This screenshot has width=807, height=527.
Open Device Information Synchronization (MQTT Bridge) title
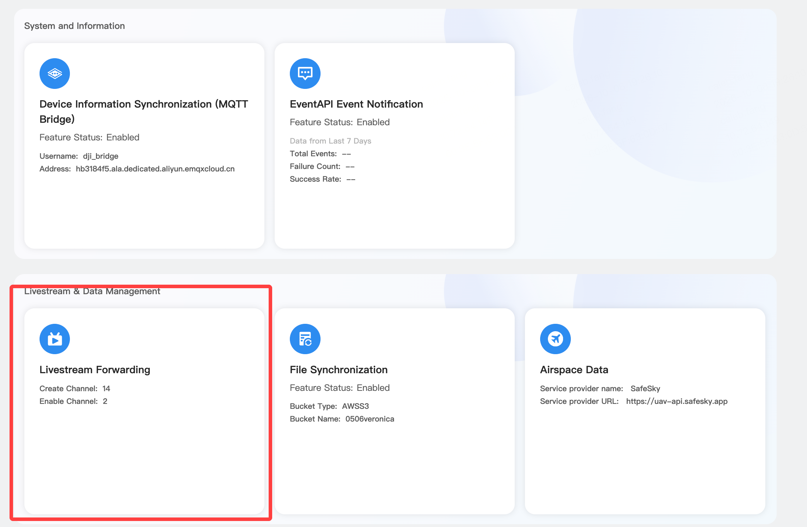[144, 111]
